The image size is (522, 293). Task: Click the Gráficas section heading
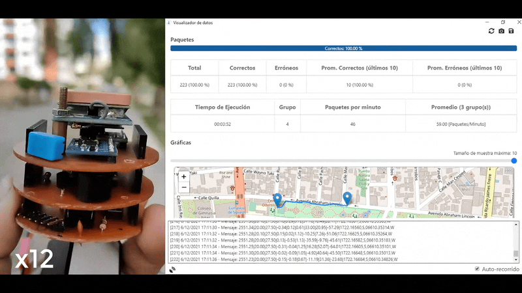pyautogui.click(x=181, y=143)
